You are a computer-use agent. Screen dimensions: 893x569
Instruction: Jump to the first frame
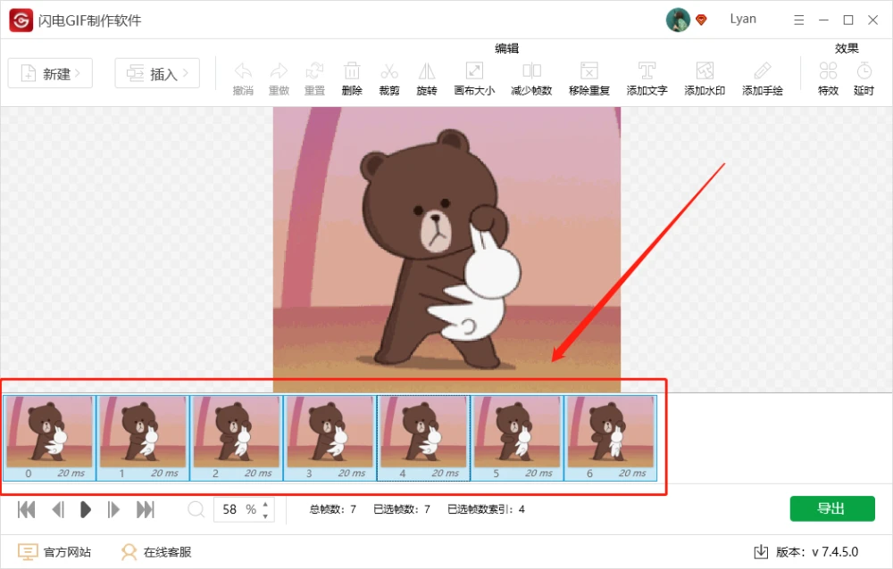click(x=26, y=509)
